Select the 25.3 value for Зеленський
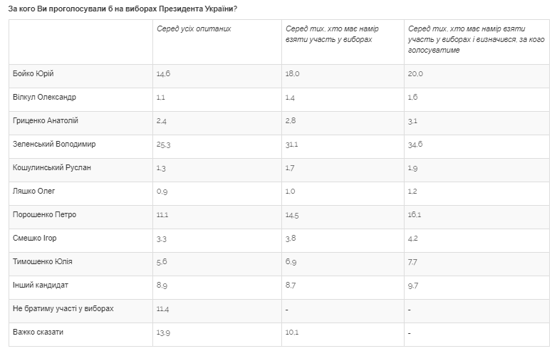The width and height of the screenshot is (552, 351). [164, 145]
